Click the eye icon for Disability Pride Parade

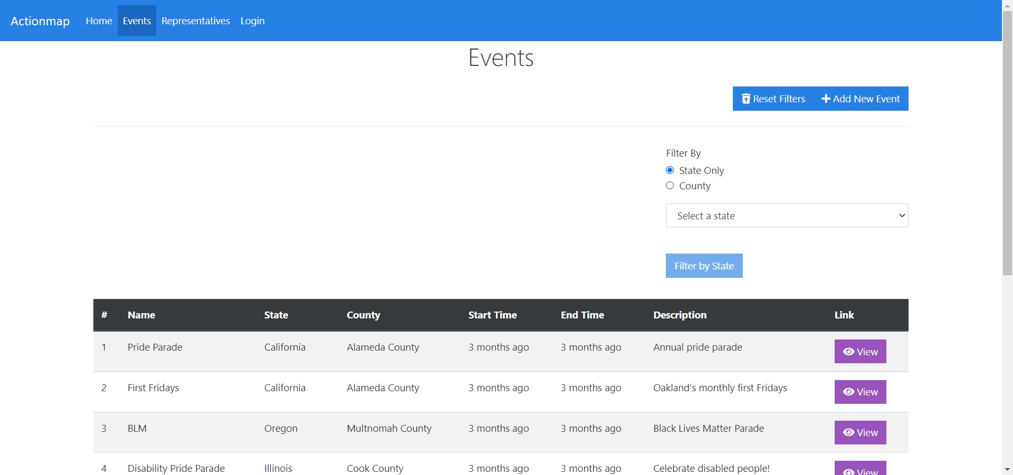[848, 471]
